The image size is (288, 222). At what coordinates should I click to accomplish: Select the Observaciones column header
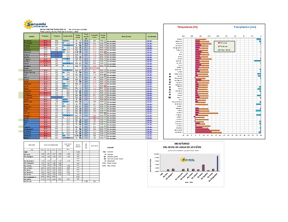point(127,36)
